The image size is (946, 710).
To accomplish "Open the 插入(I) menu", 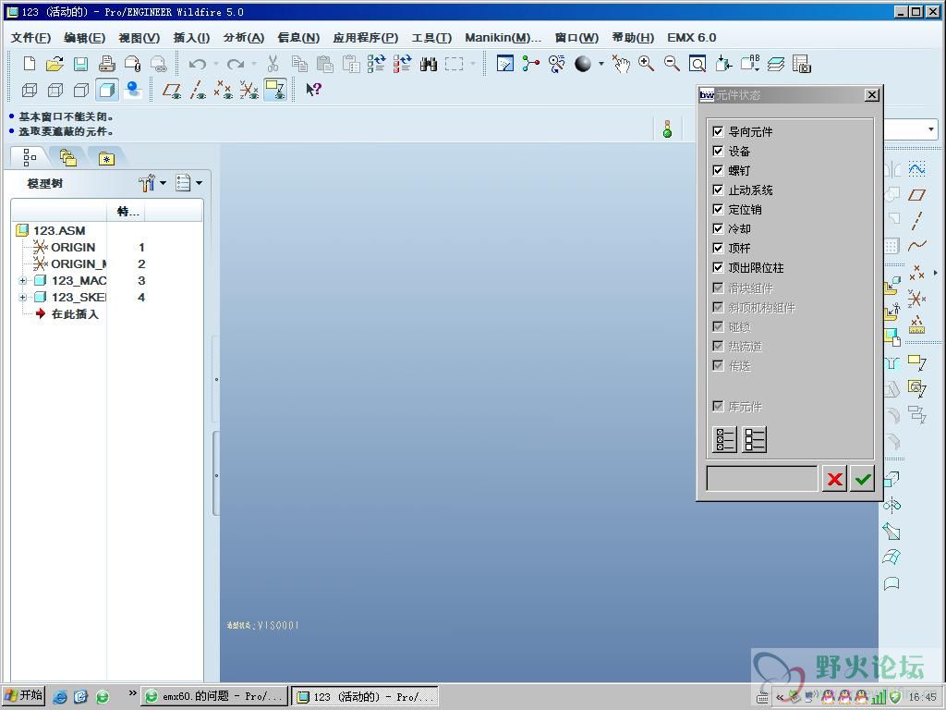I will click(x=192, y=37).
